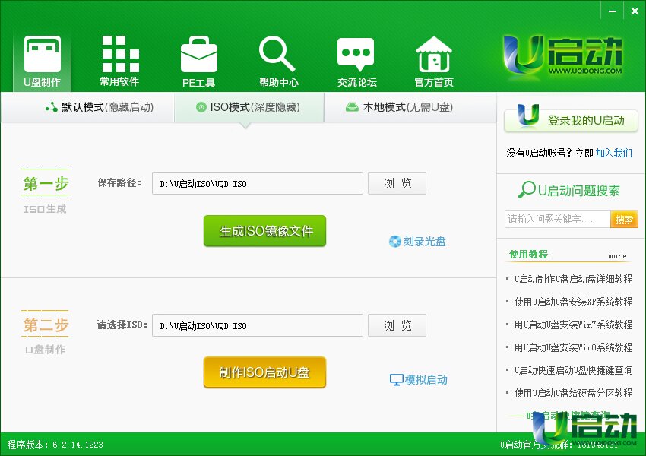The image size is (646, 456).
Task: Open PE工具 briefcase icon
Action: [x=198, y=61]
